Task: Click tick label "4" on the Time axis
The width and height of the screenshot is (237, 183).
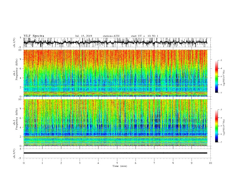Action: click(x=98, y=163)
